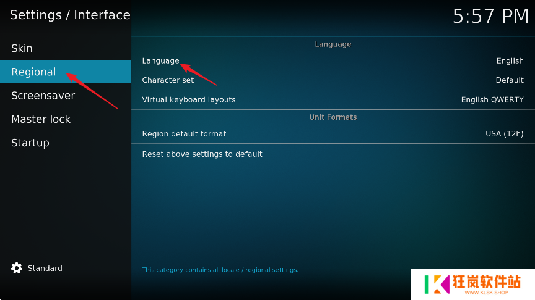Image resolution: width=535 pixels, height=300 pixels.
Task: Select the Region default format label
Action: click(184, 134)
